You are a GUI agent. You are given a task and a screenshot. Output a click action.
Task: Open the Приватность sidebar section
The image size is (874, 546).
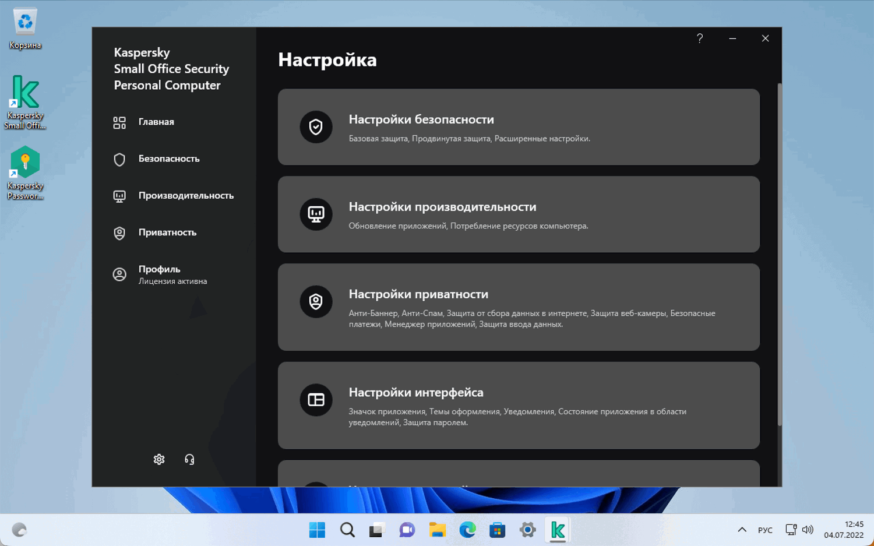click(x=167, y=233)
